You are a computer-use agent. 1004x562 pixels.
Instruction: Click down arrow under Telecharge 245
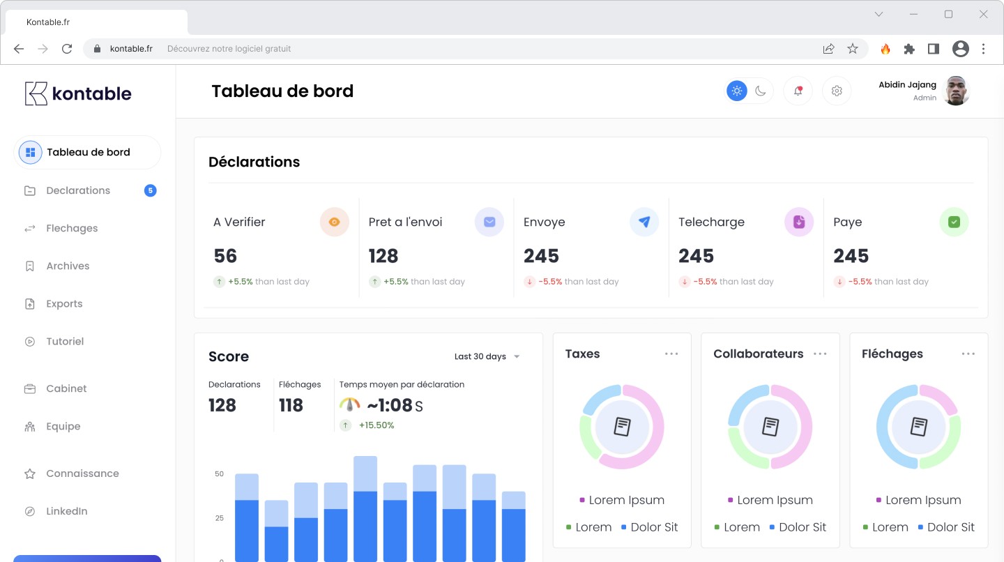[x=684, y=282]
